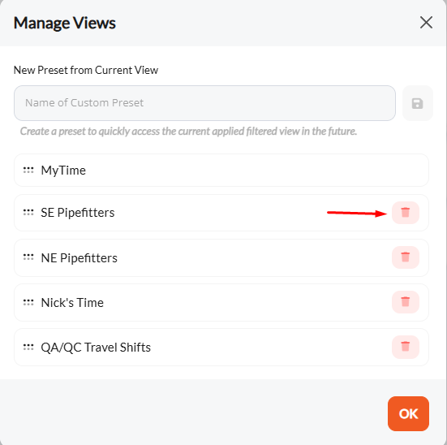
Task: Click QA/QC Travel Shifts drag handle
Action: pos(28,347)
